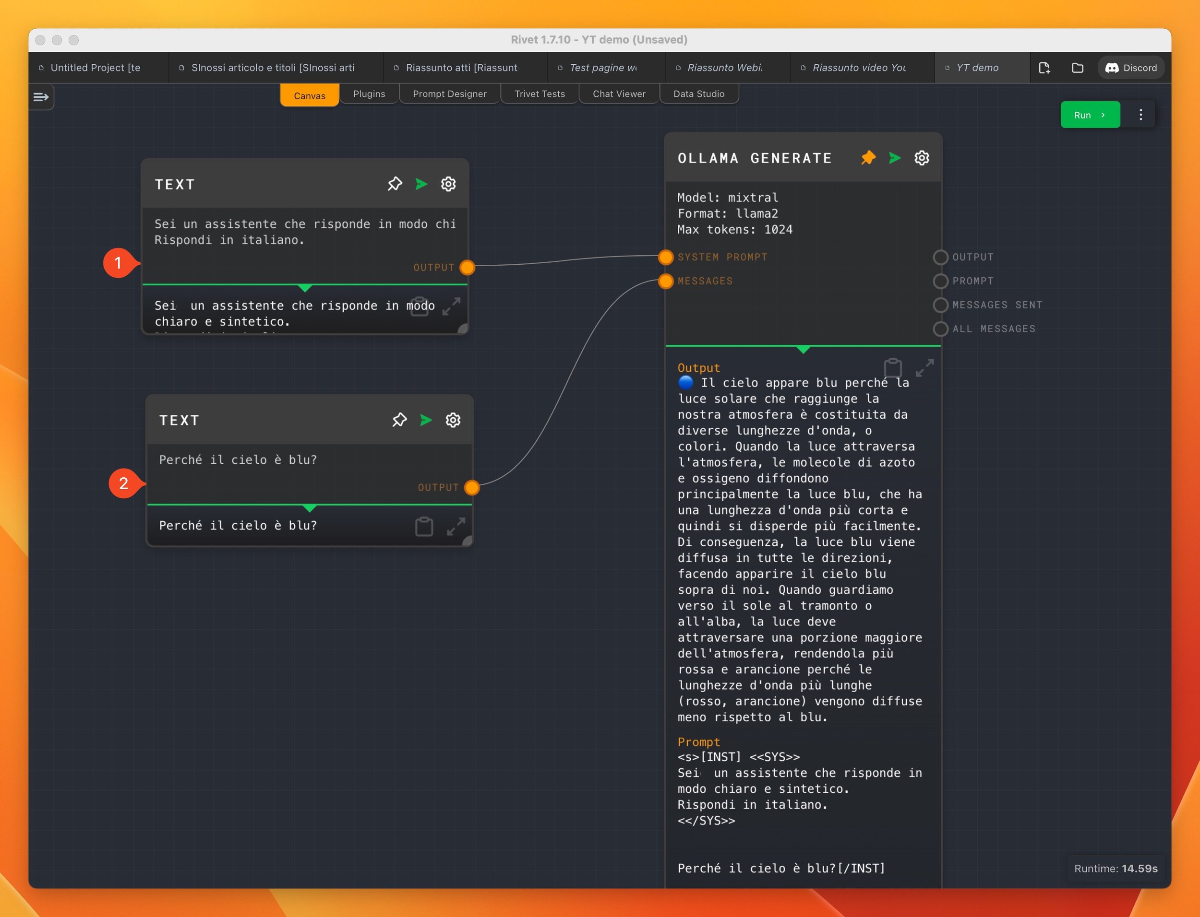The width and height of the screenshot is (1200, 917).
Task: Copy 'Perché il cielo è blu?' output to clipboard
Action: pos(424,526)
